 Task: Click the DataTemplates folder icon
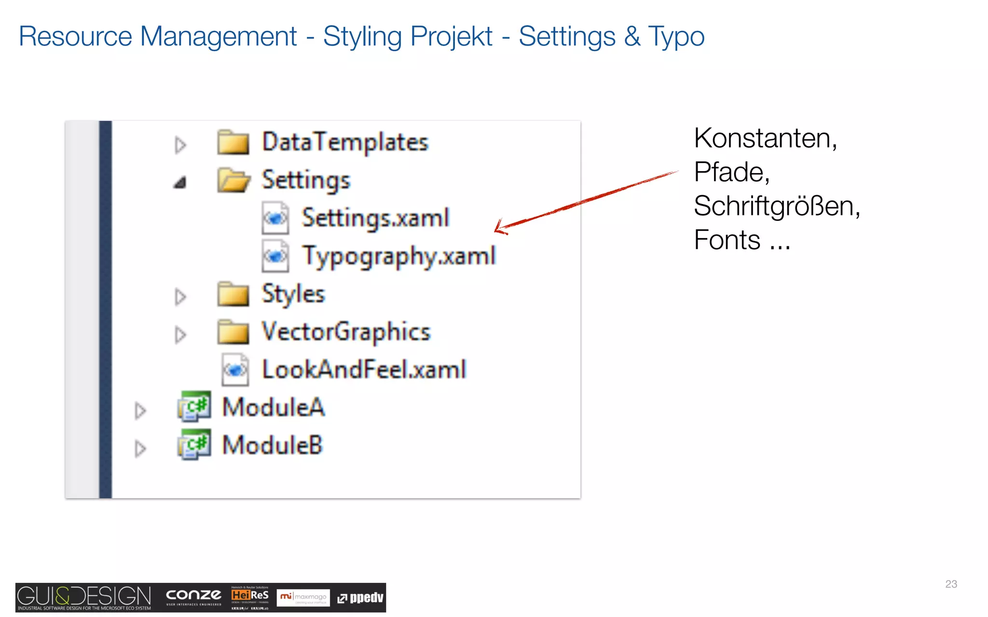(233, 142)
